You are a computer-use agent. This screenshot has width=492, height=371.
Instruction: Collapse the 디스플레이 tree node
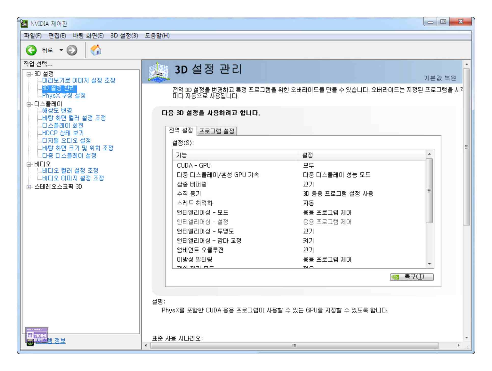pos(29,104)
